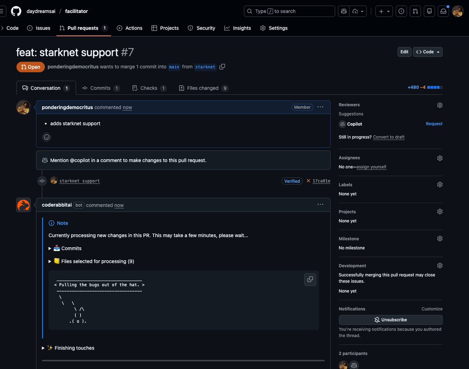
Task: Open the user profile avatar menu
Action: click(x=458, y=11)
